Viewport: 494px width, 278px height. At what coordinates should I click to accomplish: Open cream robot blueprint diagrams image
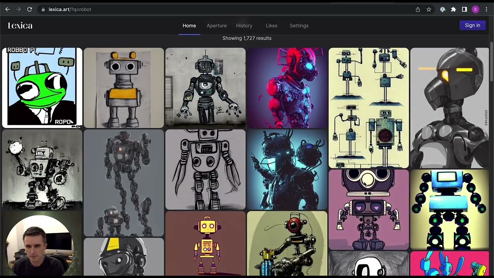click(x=369, y=108)
